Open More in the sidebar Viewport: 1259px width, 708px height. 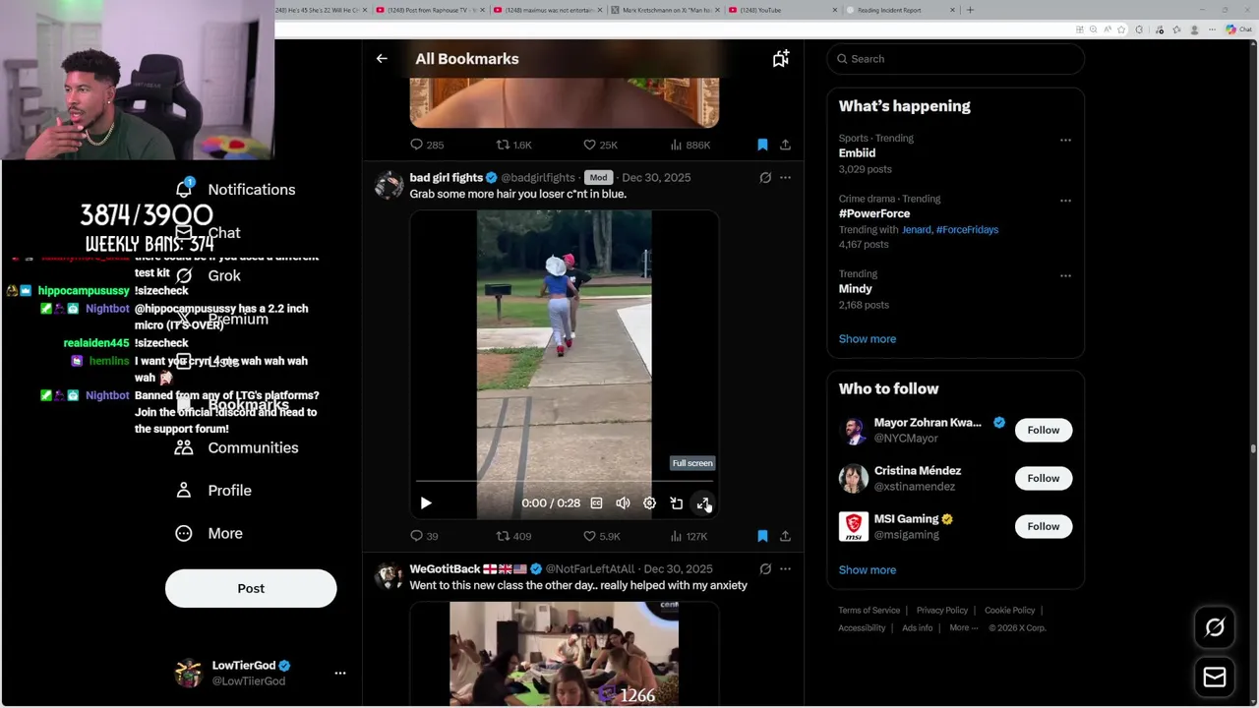208,534
